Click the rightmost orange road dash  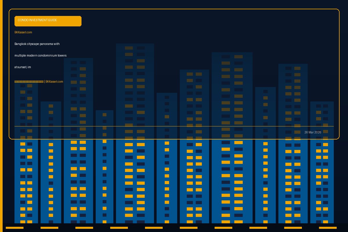(328, 228)
